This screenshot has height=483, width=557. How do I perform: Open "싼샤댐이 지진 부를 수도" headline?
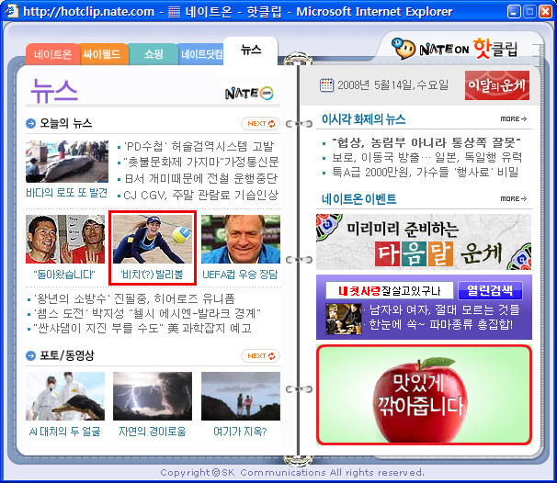click(142, 328)
